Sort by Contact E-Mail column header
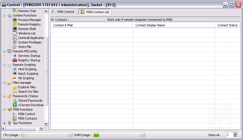 coord(91,25)
